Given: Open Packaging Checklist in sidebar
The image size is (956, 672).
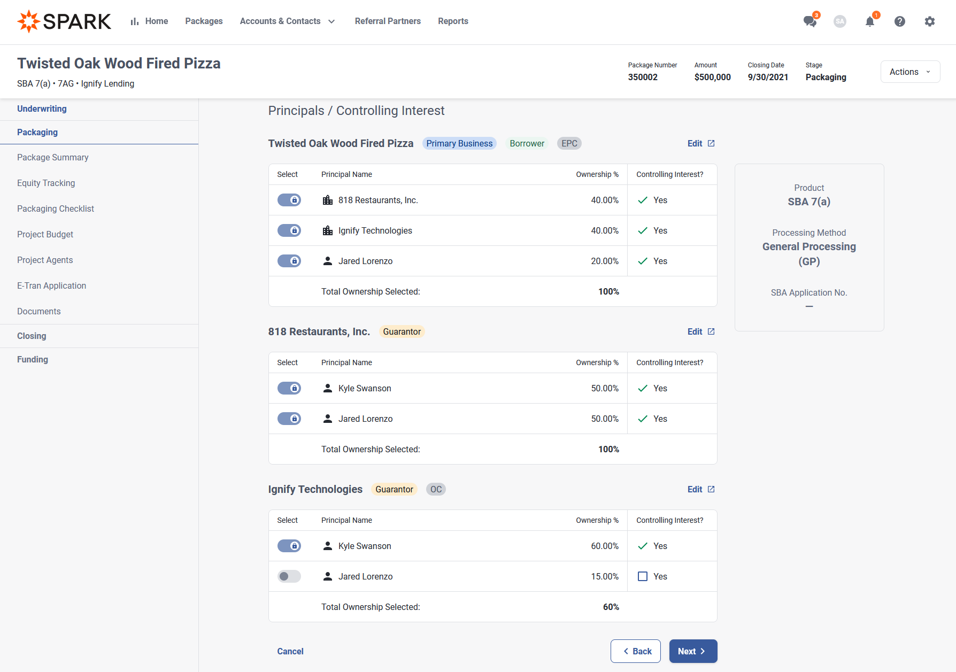Looking at the screenshot, I should [x=56, y=209].
